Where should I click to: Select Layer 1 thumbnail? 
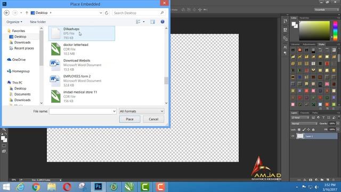(300, 136)
